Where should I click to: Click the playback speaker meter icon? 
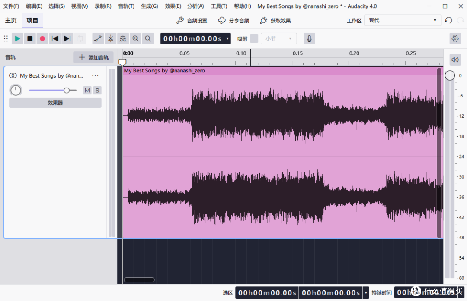(455, 60)
